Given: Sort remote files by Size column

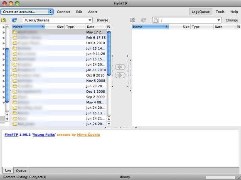Looking at the screenshot, I should [180, 27].
